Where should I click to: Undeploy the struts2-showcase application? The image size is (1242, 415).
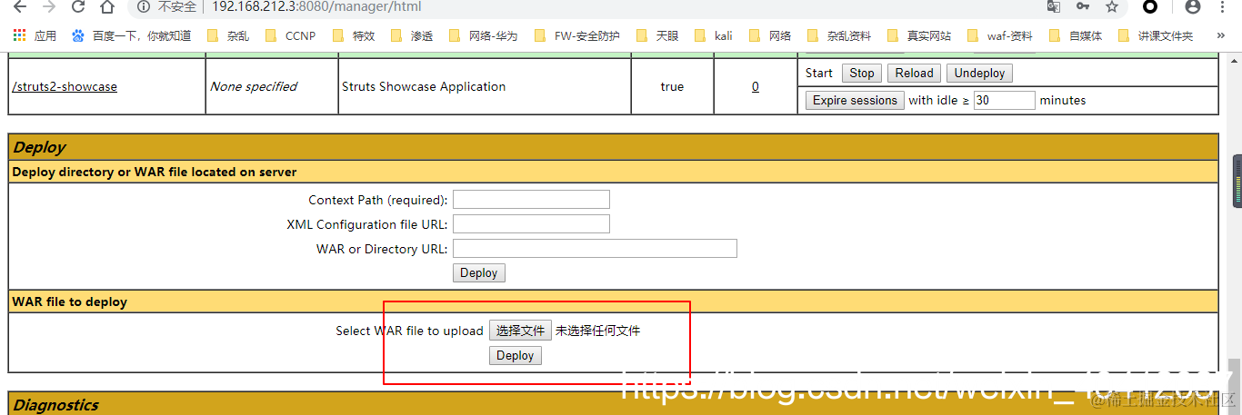tap(979, 73)
